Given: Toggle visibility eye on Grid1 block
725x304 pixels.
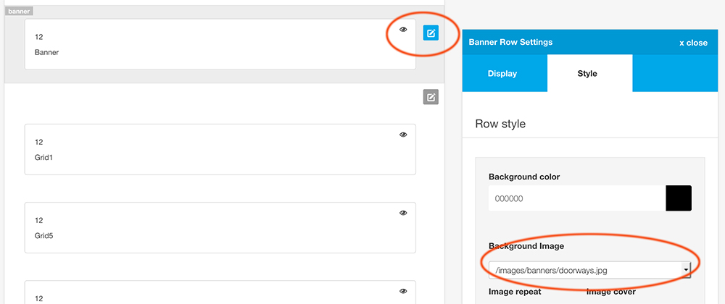Looking at the screenshot, I should [x=403, y=135].
